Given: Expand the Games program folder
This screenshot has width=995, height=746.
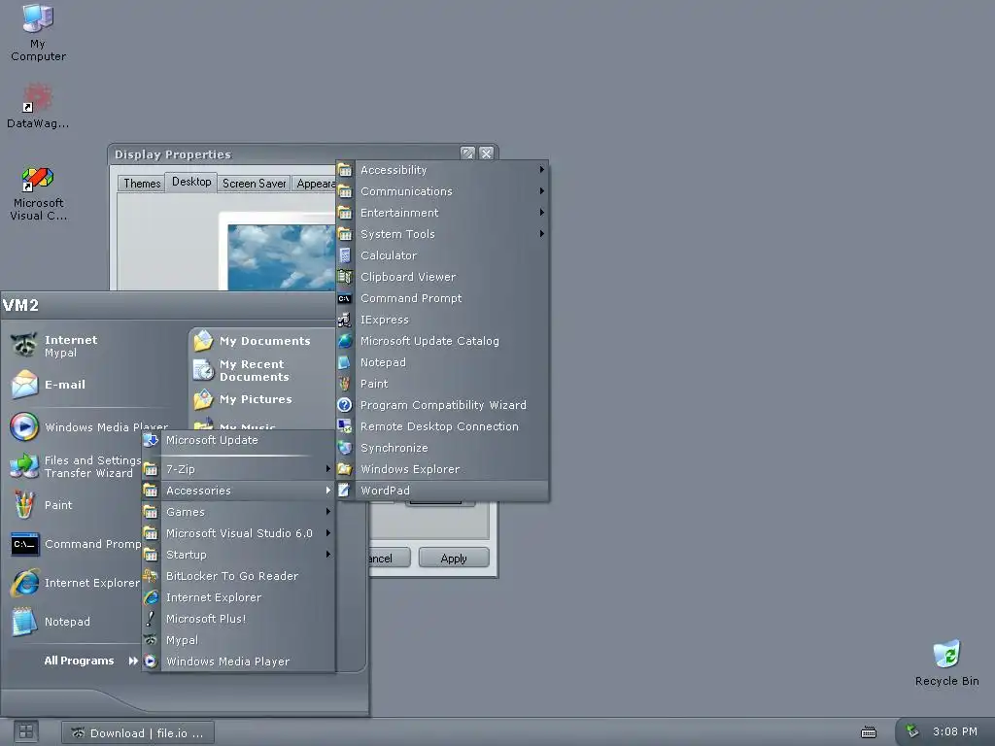Looking at the screenshot, I should (238, 512).
